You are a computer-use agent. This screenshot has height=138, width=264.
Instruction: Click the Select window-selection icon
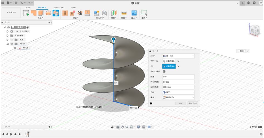point(144,13)
